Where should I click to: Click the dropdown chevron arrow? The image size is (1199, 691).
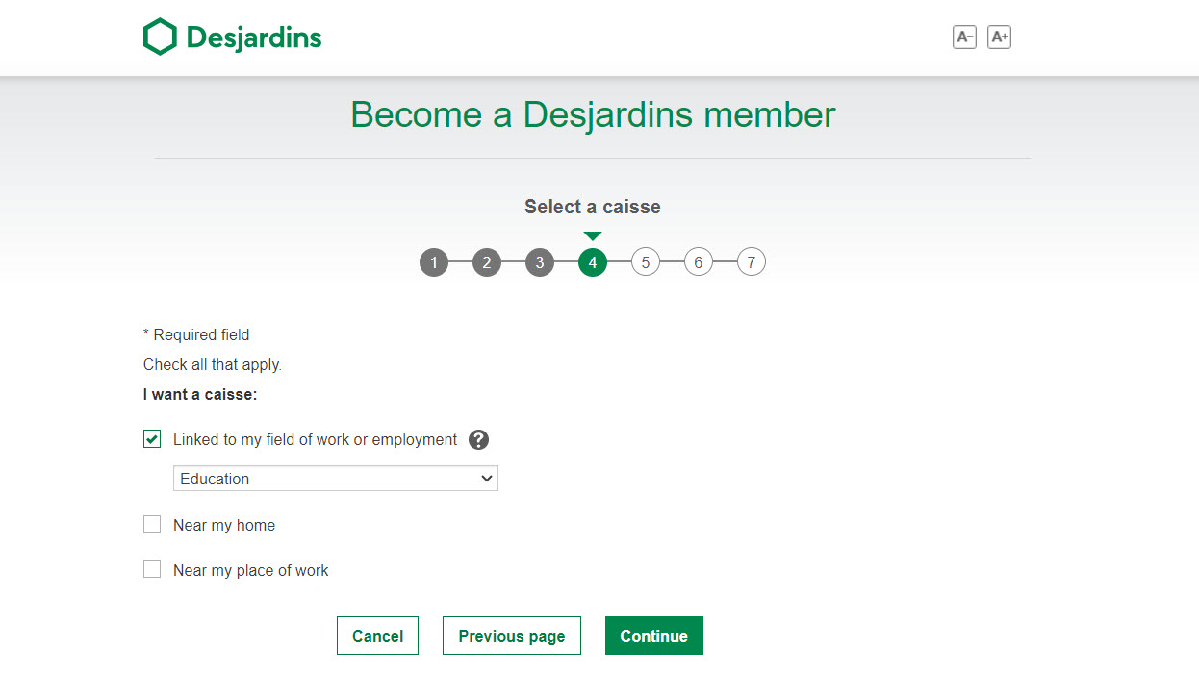[486, 479]
